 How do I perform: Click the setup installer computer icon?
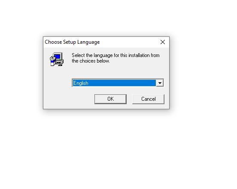57,59
